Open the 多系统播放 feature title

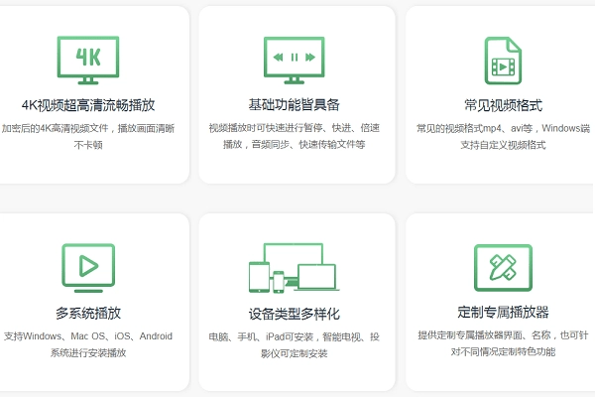(x=88, y=313)
